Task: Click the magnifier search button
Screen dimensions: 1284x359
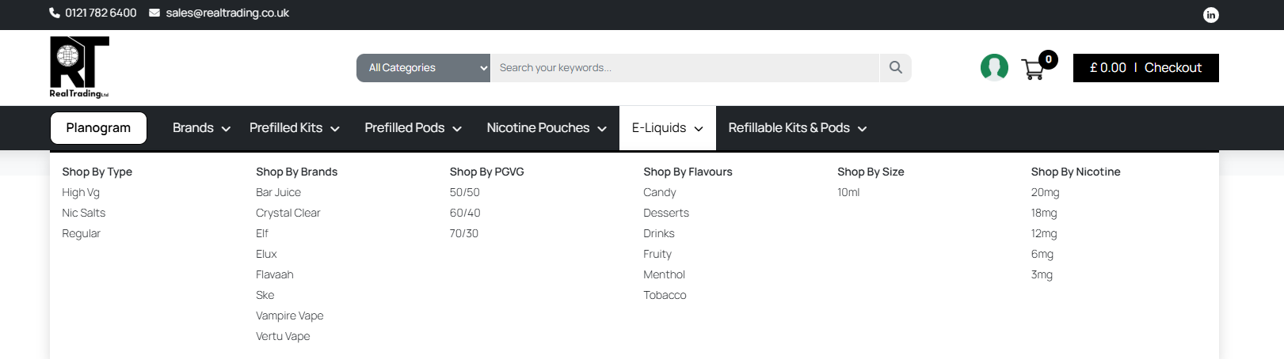Action: (x=895, y=68)
